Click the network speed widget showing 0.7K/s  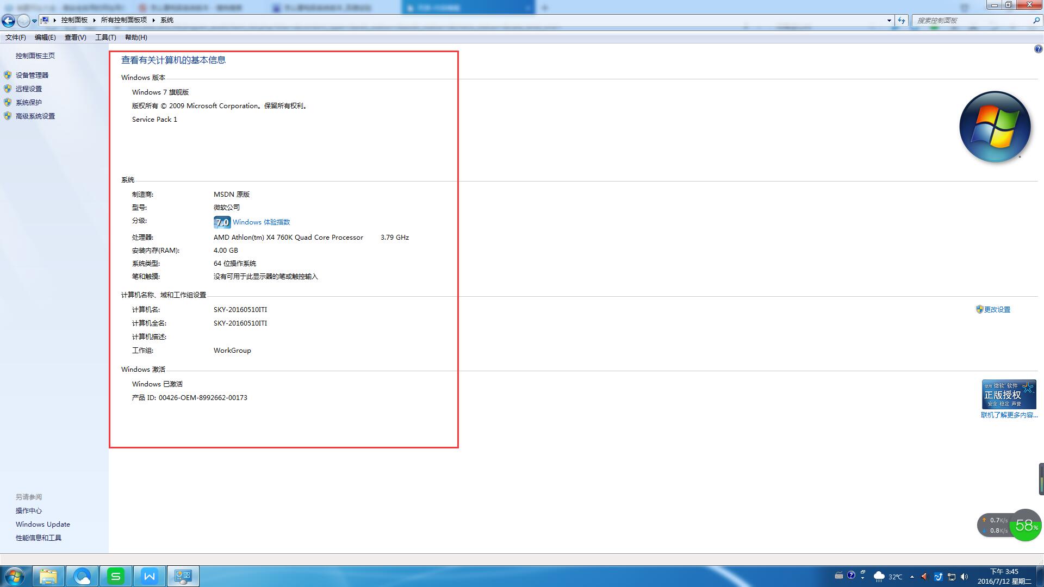(995, 525)
